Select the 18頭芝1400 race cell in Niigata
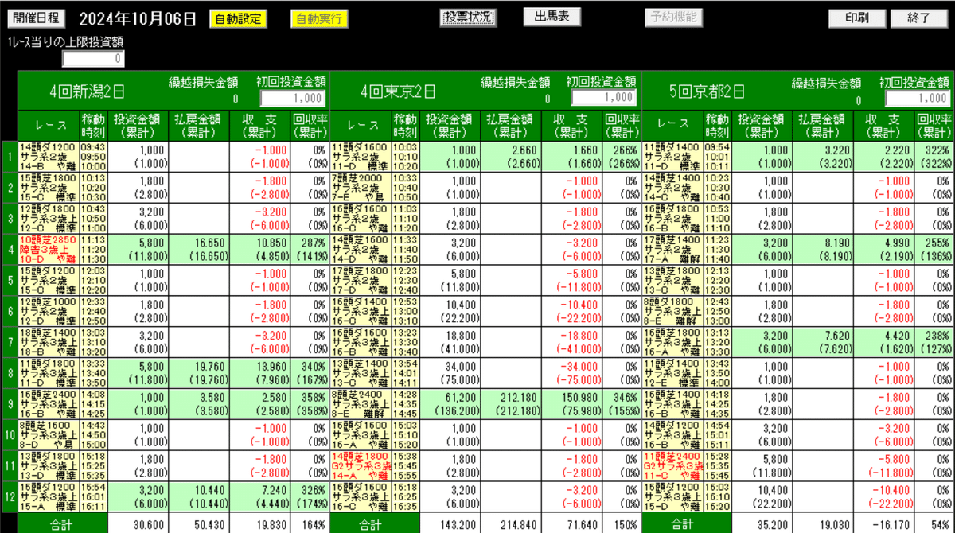The height and width of the screenshot is (533, 955). (x=49, y=342)
